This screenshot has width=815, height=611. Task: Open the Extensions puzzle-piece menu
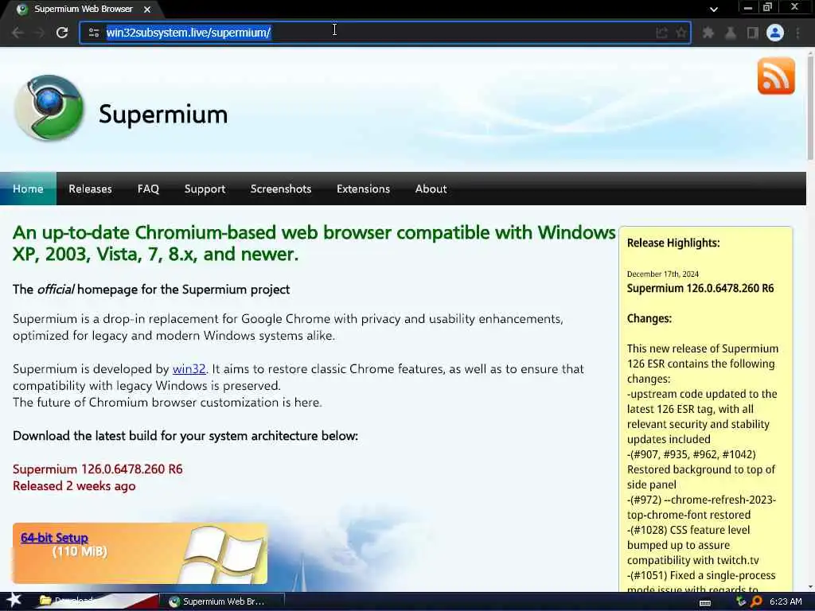point(708,33)
